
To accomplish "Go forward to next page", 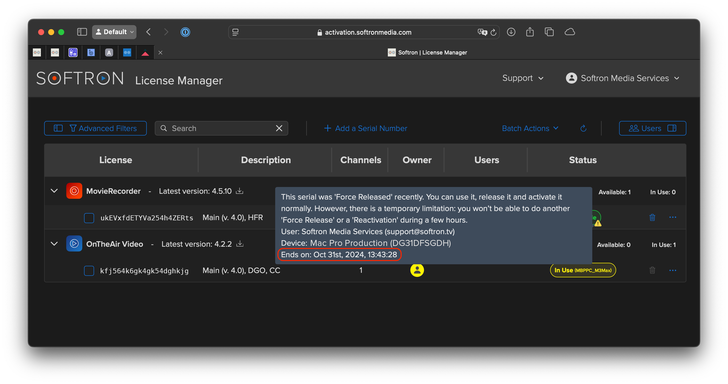I will click(x=166, y=32).
